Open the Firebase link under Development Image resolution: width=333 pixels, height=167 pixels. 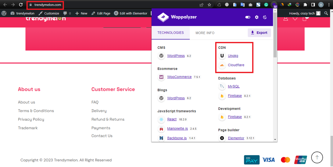[x=235, y=117]
